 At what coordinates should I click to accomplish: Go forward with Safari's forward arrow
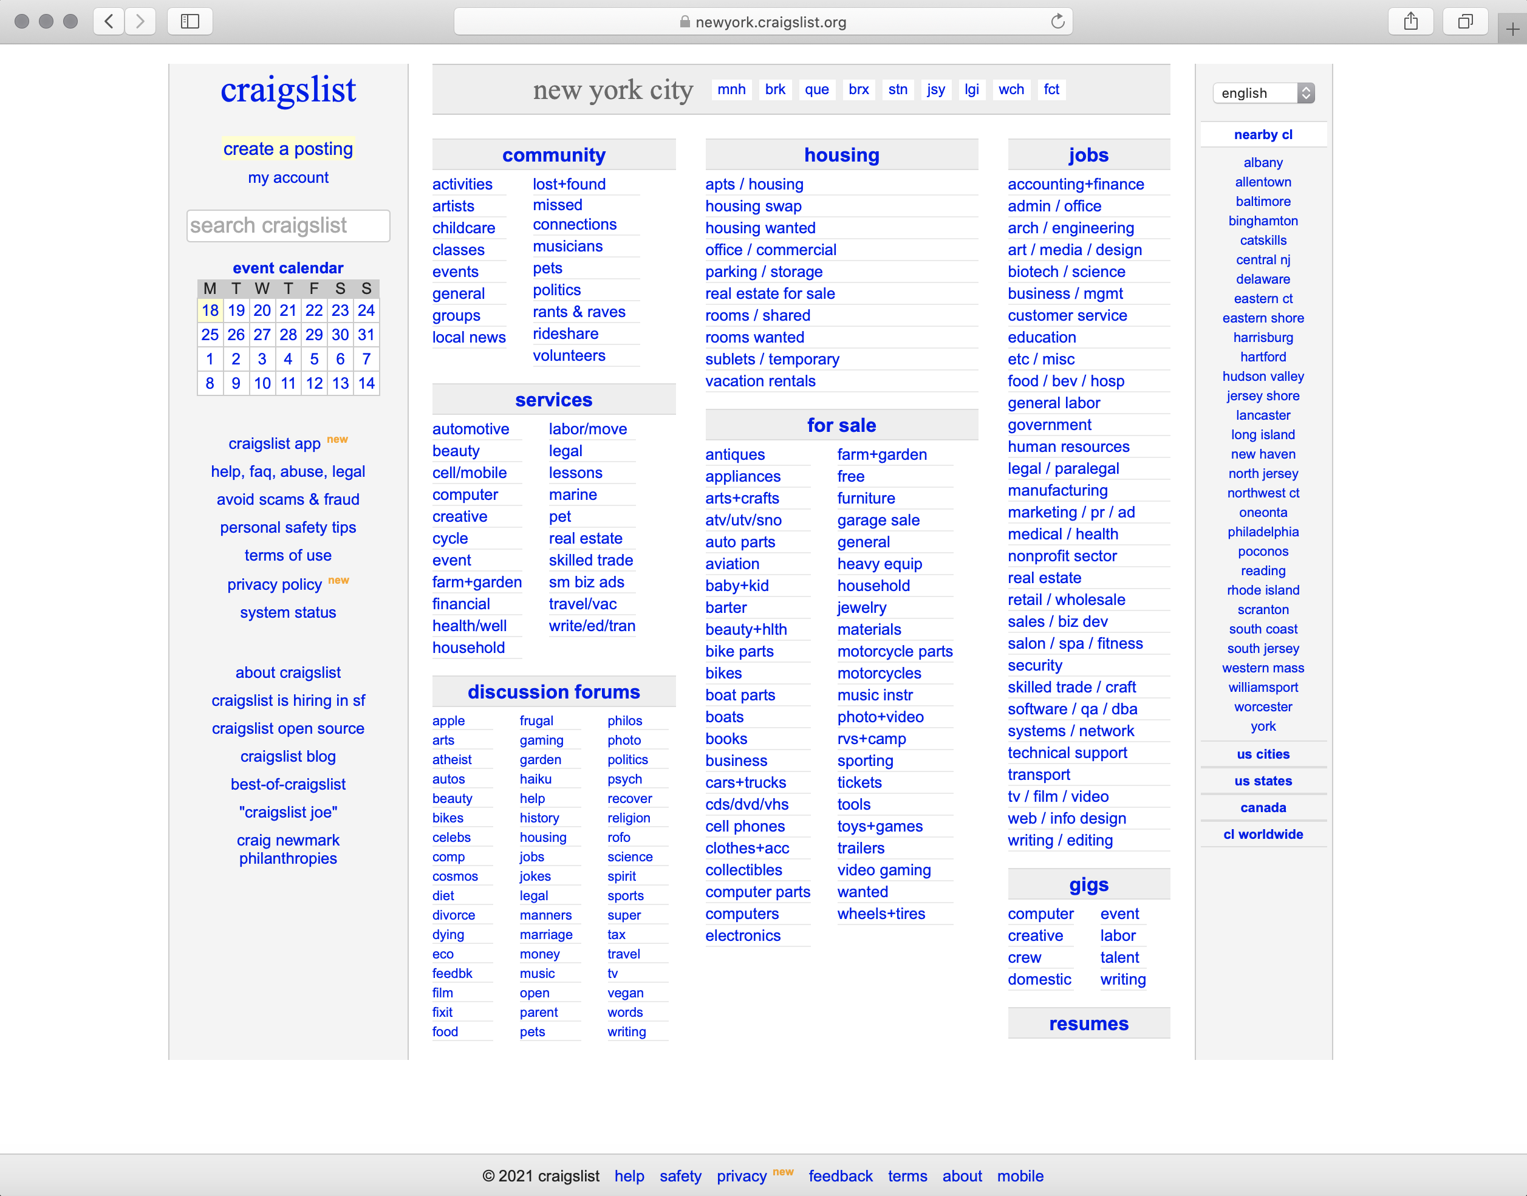(x=140, y=22)
